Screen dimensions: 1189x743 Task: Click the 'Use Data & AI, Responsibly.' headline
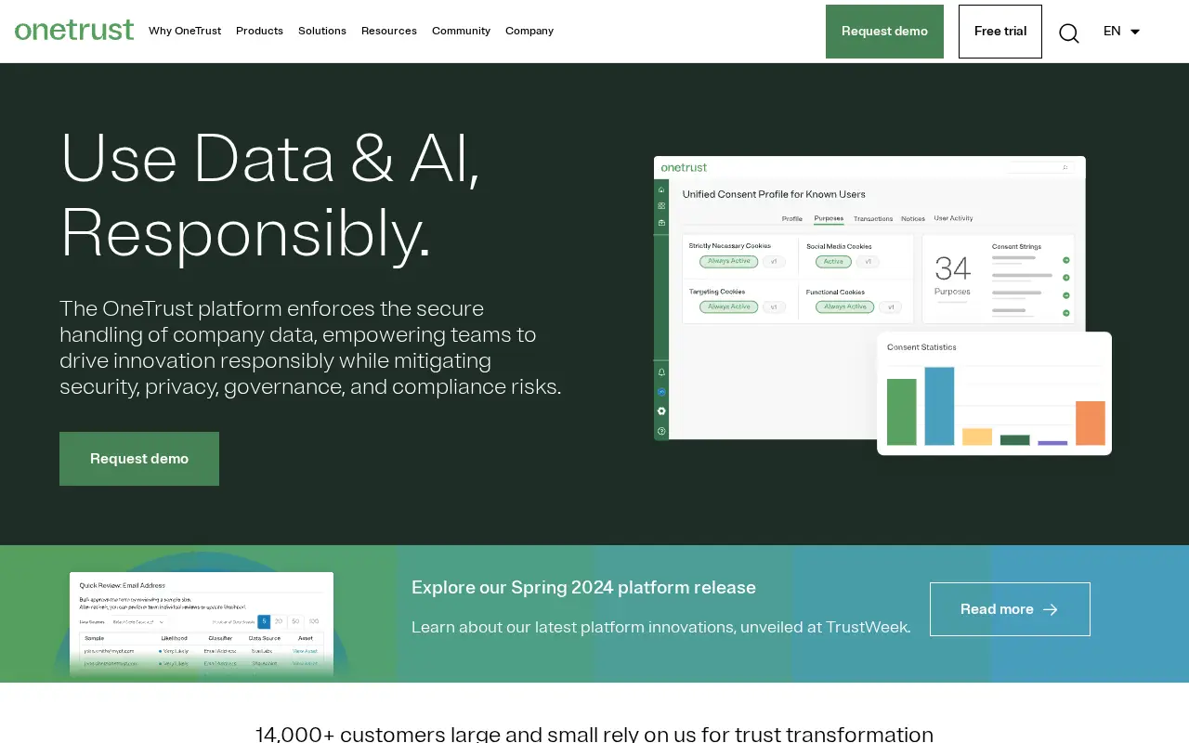270,194
